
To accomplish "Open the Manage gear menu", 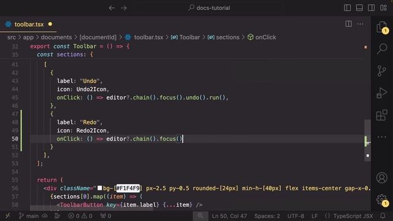I will (x=382, y=200).
